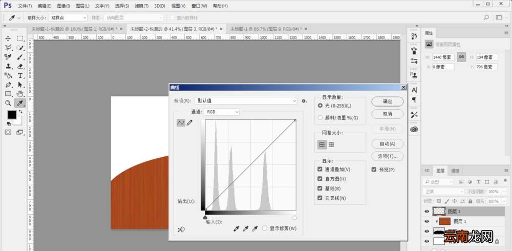512x251 pixels.
Task: Toggle the 预览(P) checkbox
Action: click(374, 170)
